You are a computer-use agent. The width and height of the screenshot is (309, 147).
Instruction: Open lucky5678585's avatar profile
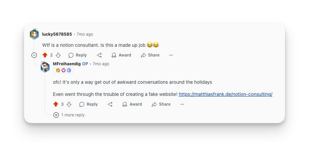34,34
